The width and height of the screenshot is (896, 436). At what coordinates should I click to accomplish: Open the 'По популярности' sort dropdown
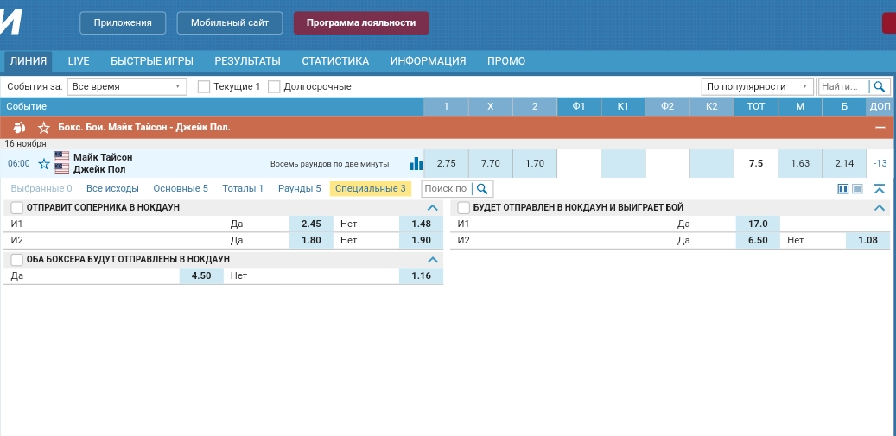758,86
